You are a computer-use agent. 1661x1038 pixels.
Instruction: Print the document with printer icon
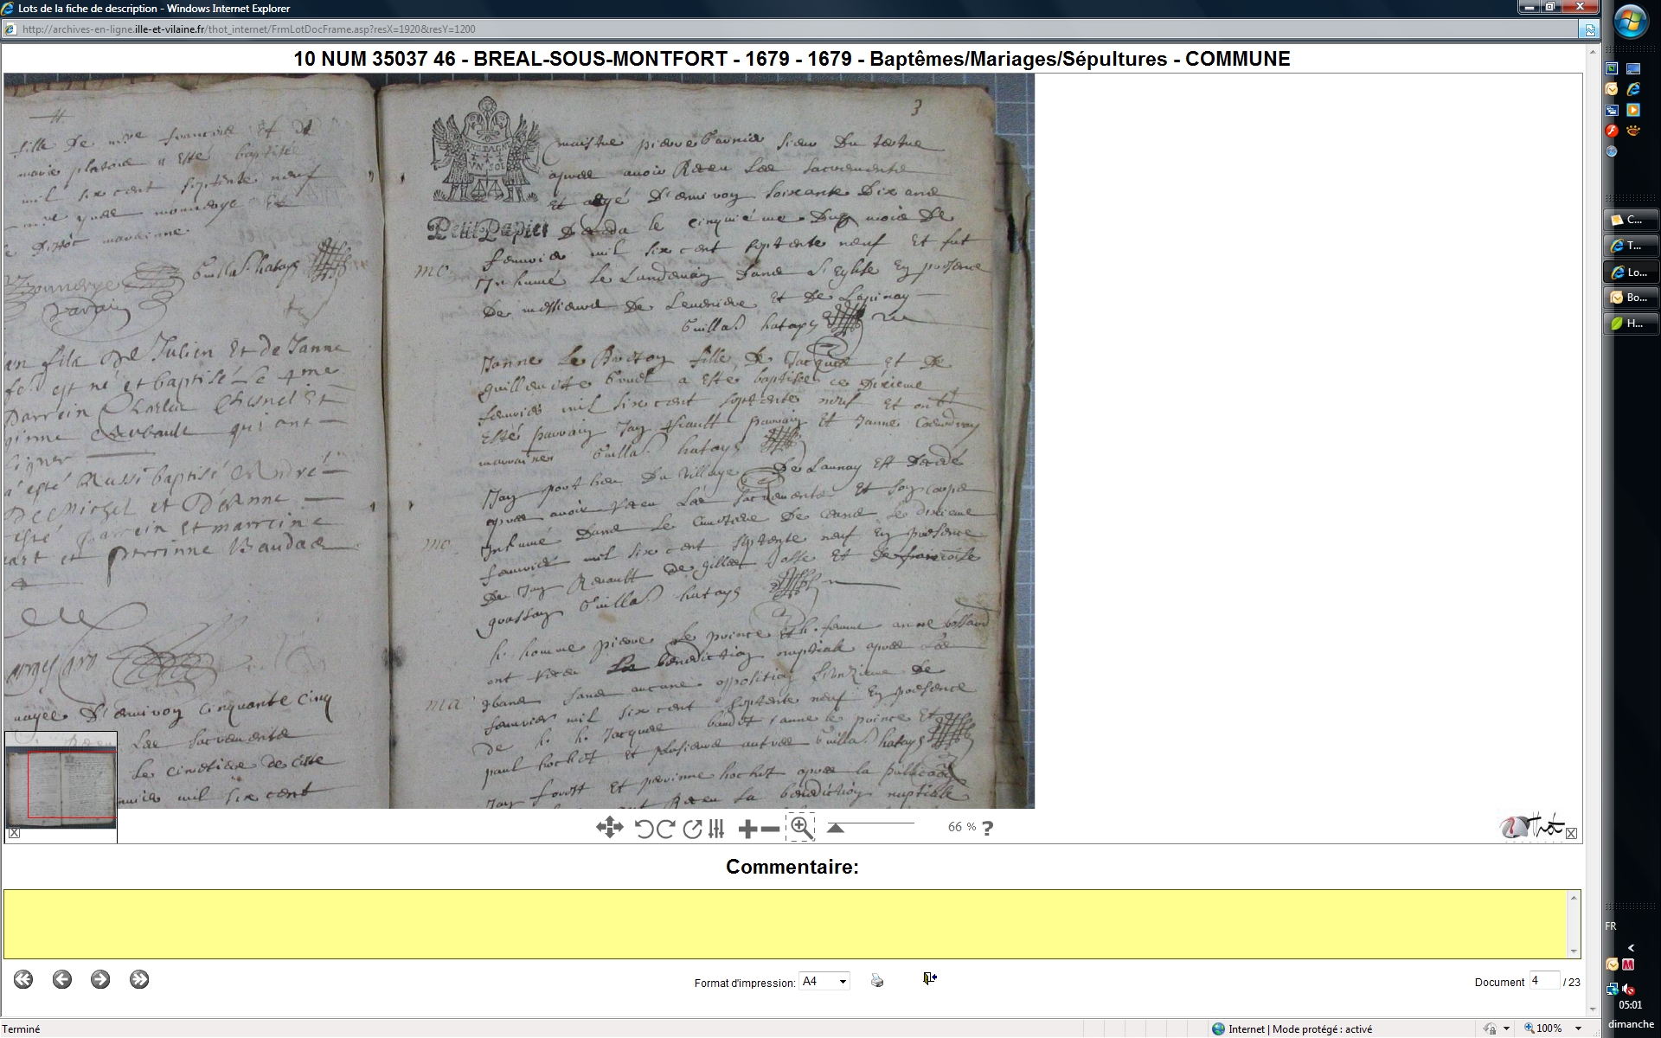[877, 980]
